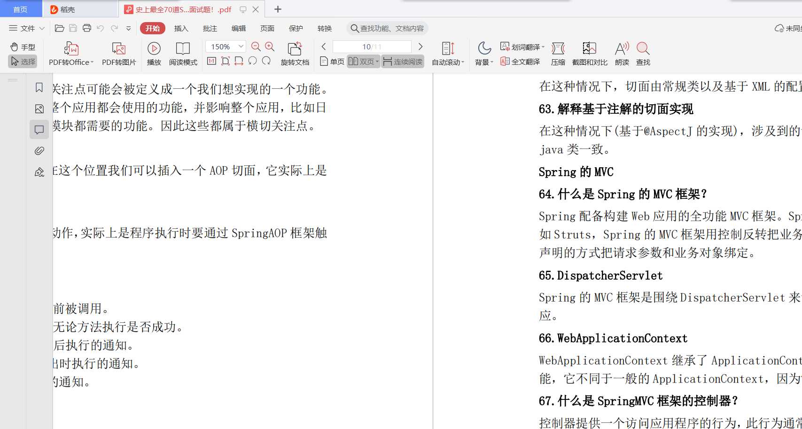Image resolution: width=802 pixels, height=429 pixels.
Task: Add a new tab with plus button
Action: point(278,9)
